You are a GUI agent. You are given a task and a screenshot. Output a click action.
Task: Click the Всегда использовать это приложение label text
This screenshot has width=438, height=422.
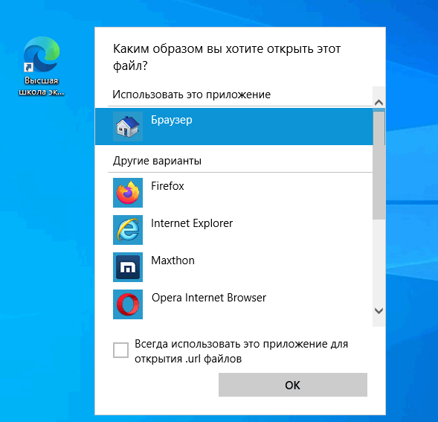click(242, 351)
